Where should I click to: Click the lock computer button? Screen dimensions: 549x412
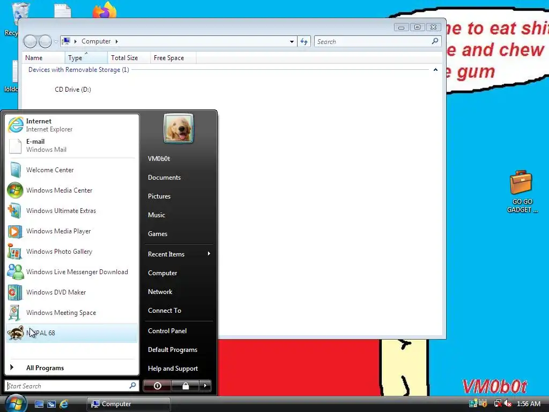coord(185,386)
